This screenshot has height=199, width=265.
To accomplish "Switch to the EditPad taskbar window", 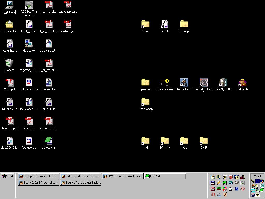I will (x=165, y=176).
